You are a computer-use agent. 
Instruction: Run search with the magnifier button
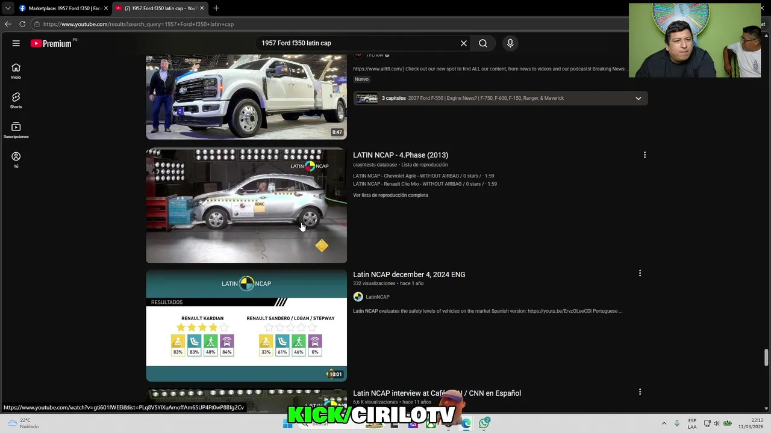tap(483, 43)
